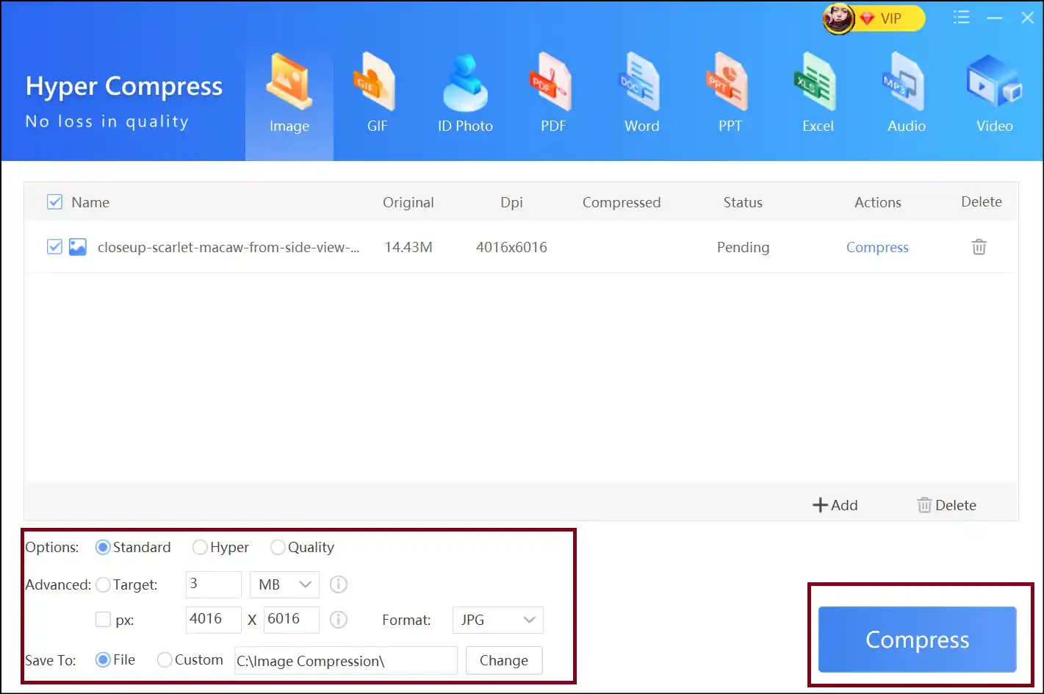1044x694 pixels.
Task: Select the Custom save-to radio button
Action: pyautogui.click(x=165, y=659)
